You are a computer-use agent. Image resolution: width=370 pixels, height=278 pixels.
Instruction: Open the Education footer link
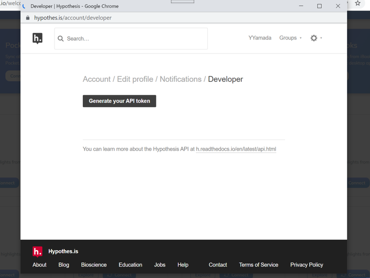point(130,265)
